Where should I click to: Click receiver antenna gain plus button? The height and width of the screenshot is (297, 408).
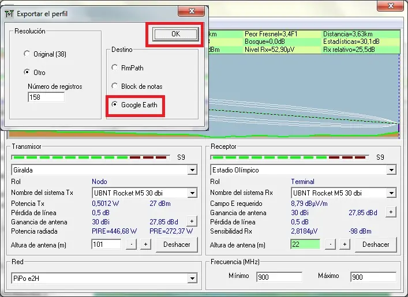pyautogui.click(x=391, y=212)
